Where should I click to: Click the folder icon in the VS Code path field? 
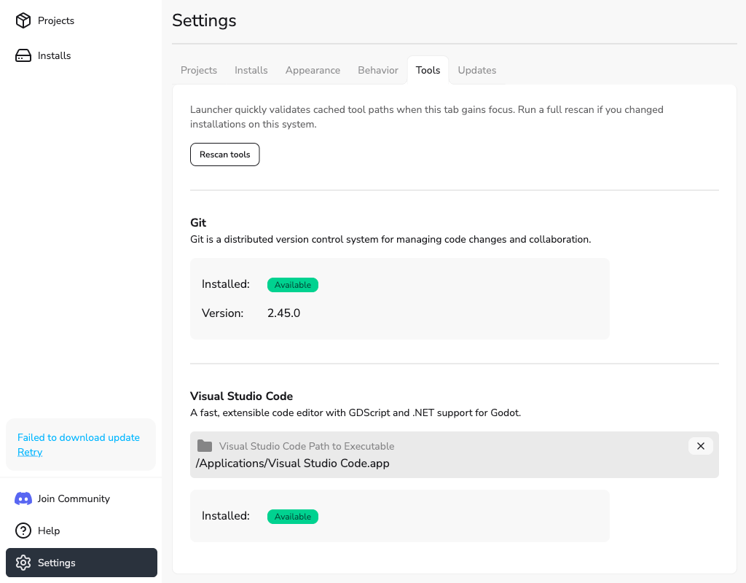(205, 445)
